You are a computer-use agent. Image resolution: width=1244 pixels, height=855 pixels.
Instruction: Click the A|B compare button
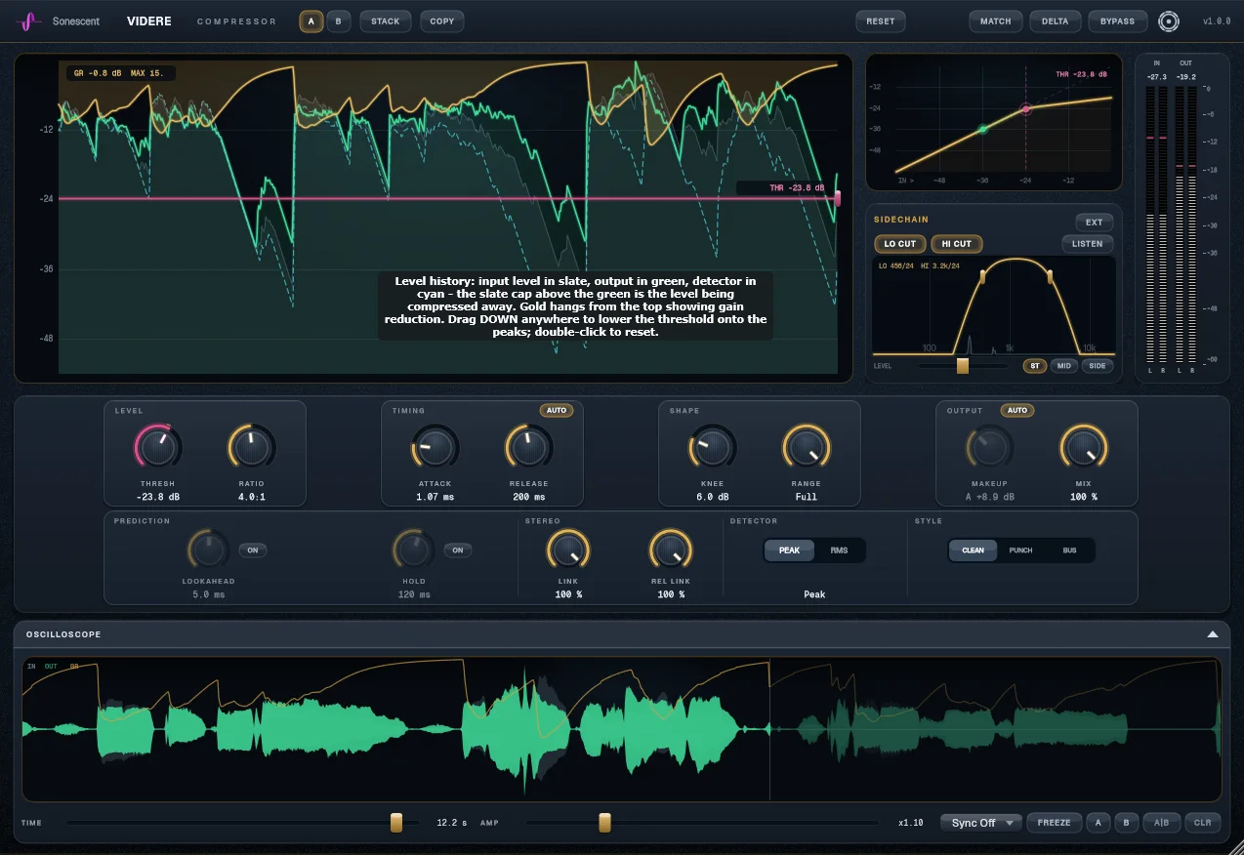[1161, 823]
